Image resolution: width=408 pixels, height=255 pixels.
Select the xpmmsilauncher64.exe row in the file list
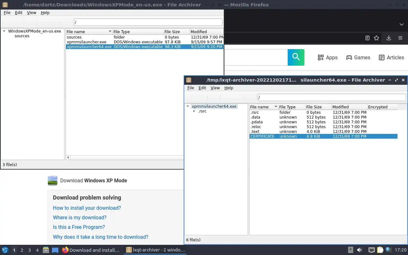(145, 47)
